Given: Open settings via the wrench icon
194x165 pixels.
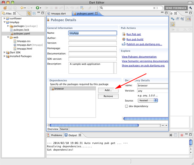Looking at the screenshot, I should point(191,8).
